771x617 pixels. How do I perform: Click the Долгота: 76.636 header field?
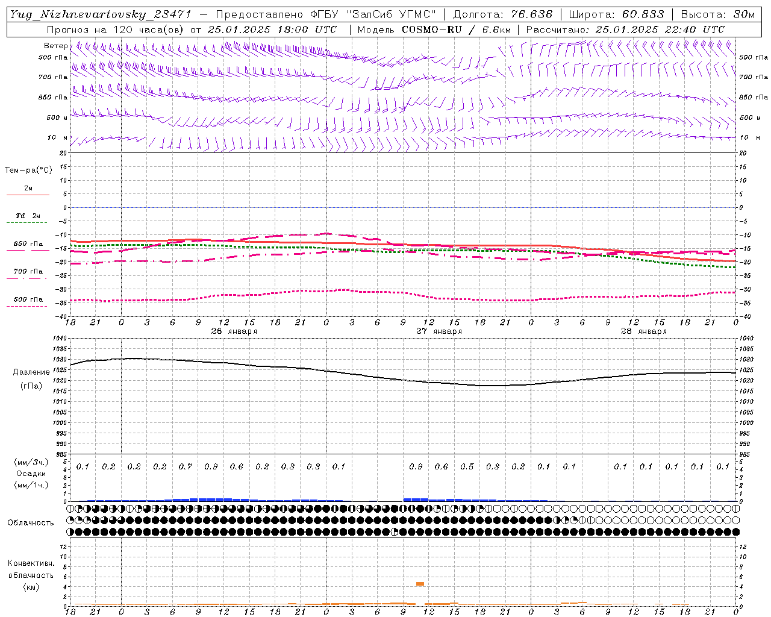pyautogui.click(x=502, y=14)
